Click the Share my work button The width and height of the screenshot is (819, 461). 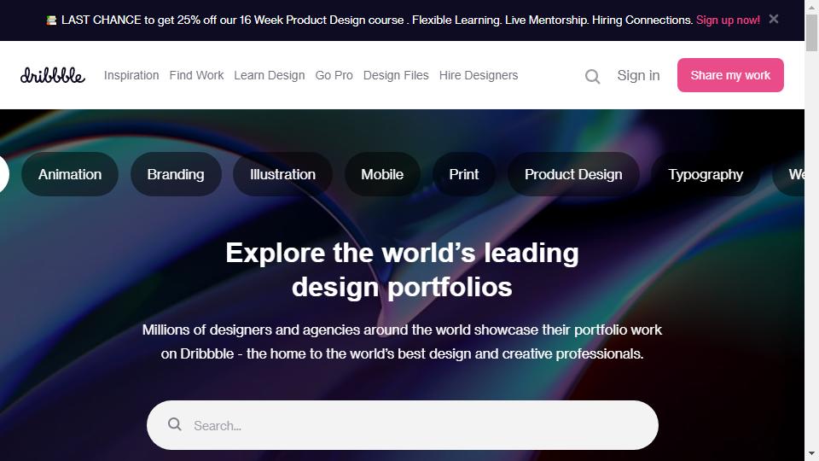(730, 75)
